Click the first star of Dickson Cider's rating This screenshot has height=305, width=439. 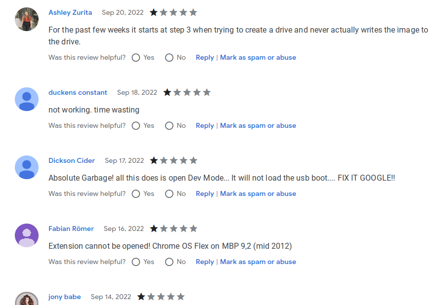tap(154, 160)
